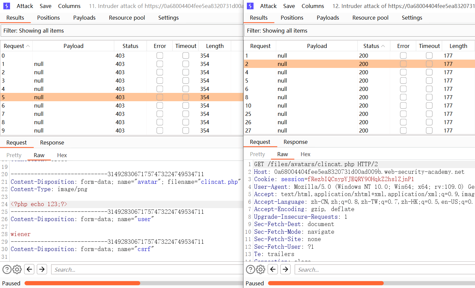Open the Attack menu in right window
The height and width of the screenshot is (288, 475).
click(x=268, y=6)
